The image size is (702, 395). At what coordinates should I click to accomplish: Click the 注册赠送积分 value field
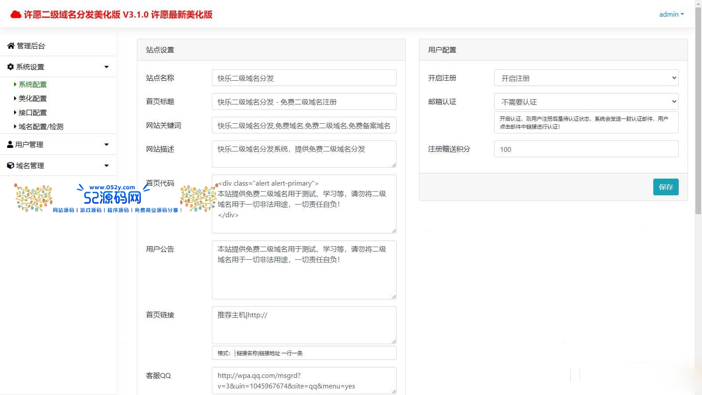[586, 149]
